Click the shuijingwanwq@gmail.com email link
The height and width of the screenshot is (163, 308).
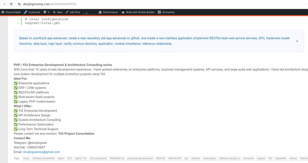coord(42,152)
